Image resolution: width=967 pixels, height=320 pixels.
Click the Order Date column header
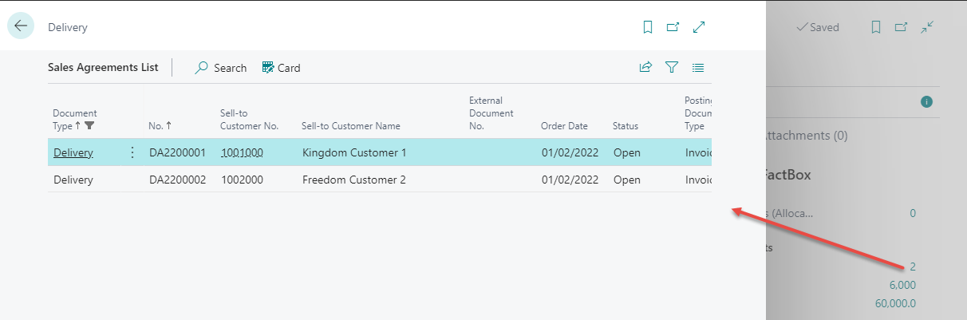[564, 125]
